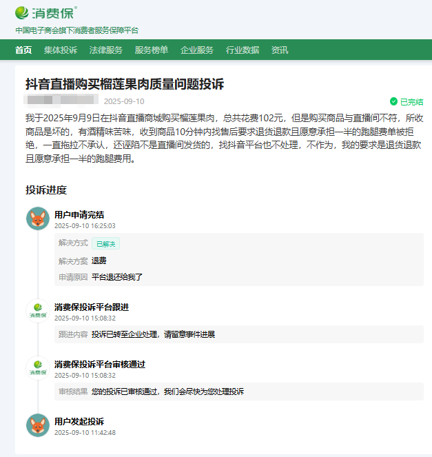
Task: Click the 用户申请完结 step heading
Action: click(79, 215)
